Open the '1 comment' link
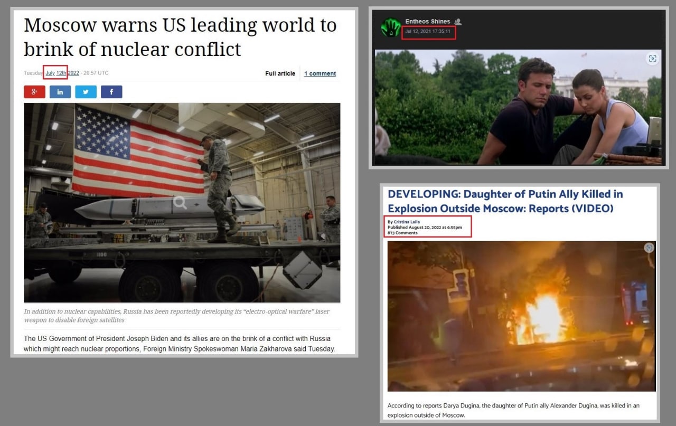Viewport: 676px width, 426px height. [x=320, y=73]
